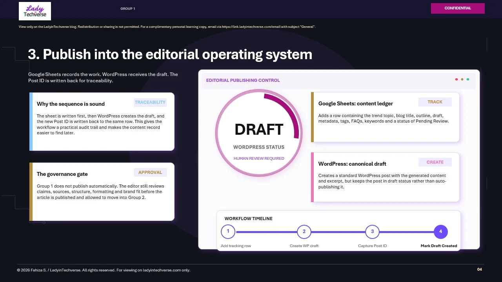Click the slide title 'Publish into the editorial operating system'
This screenshot has width=502, height=282.
[x=170, y=54]
